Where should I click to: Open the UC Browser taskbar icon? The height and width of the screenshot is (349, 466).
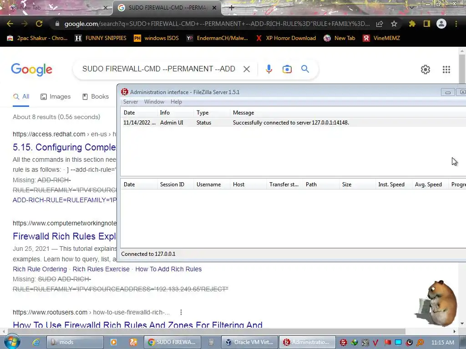coord(133,342)
